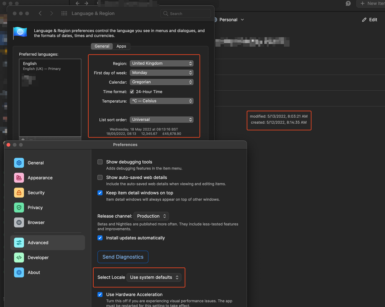Click the show-all grid icon in System Preferences
This screenshot has height=307, width=385.
pyautogui.click(x=64, y=13)
